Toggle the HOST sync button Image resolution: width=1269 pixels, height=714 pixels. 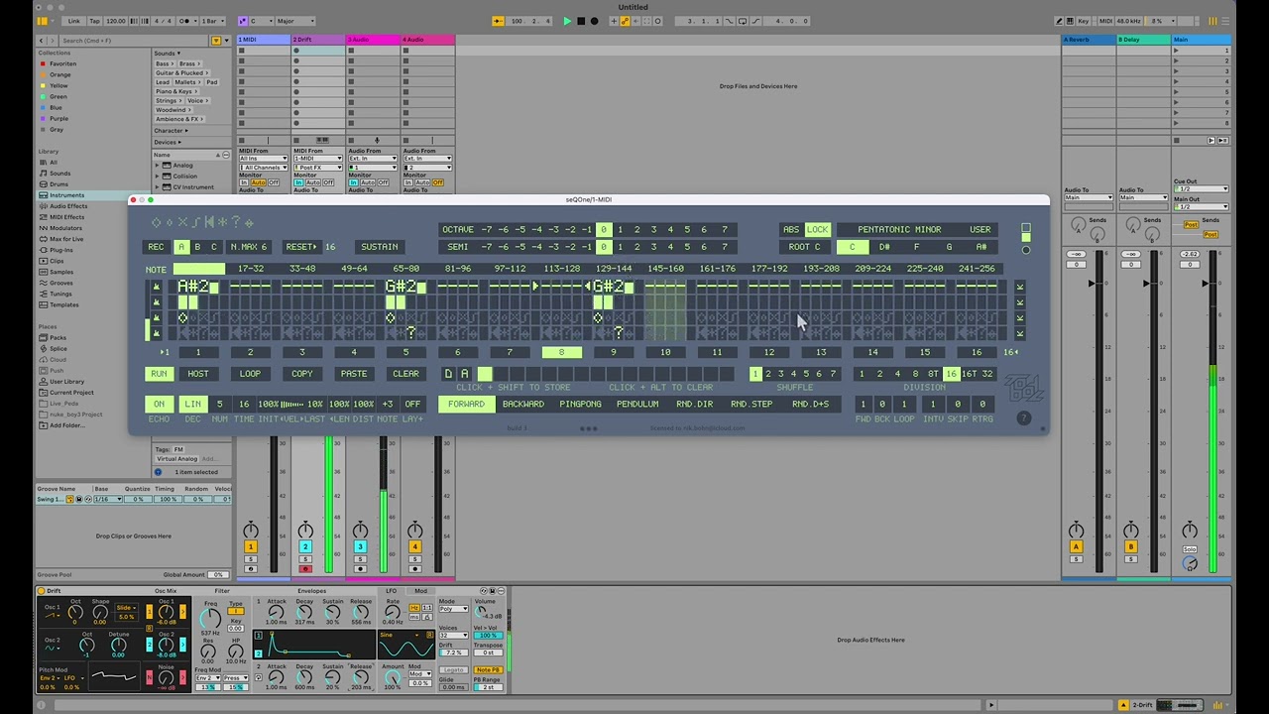tap(198, 374)
